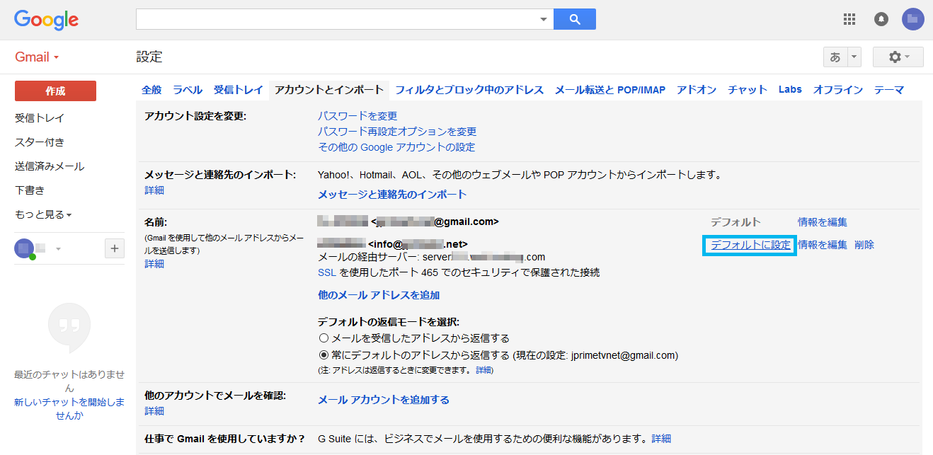Click the デフォルトに設定 link
The width and height of the screenshot is (933, 455).
750,245
